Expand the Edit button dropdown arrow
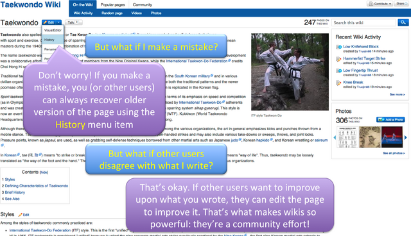Screen dimensions: 411x236 [58, 22]
